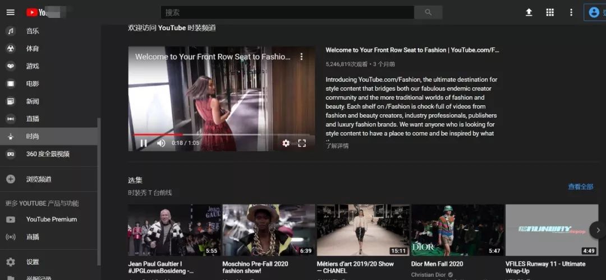
Task: Open the VFILES Runway 11 thumbnail
Action: pyautogui.click(x=552, y=230)
